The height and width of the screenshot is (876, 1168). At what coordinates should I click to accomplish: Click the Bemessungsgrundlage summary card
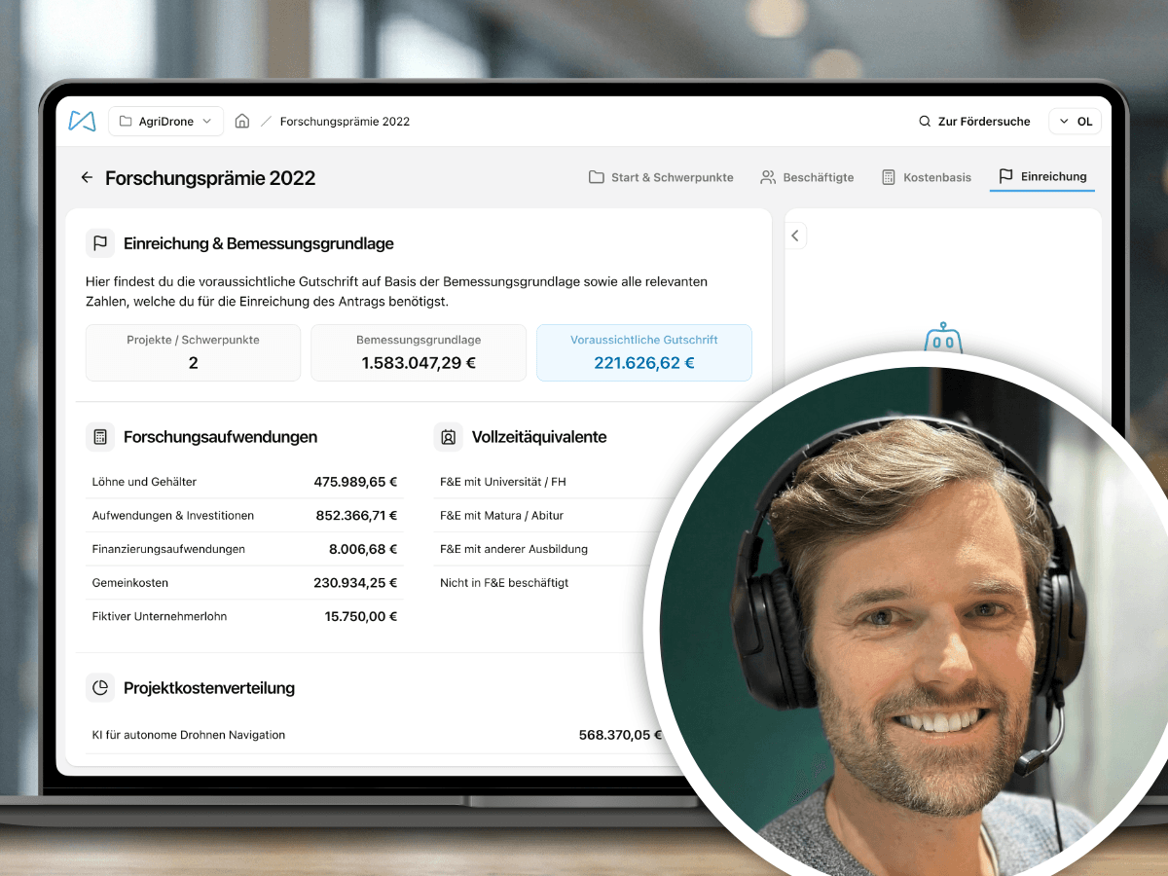tap(419, 352)
